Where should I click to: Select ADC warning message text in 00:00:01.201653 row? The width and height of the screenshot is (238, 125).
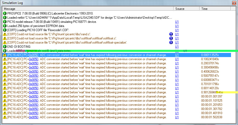87,105
